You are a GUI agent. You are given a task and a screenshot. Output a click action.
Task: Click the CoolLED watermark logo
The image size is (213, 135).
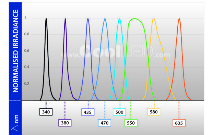point(116,51)
